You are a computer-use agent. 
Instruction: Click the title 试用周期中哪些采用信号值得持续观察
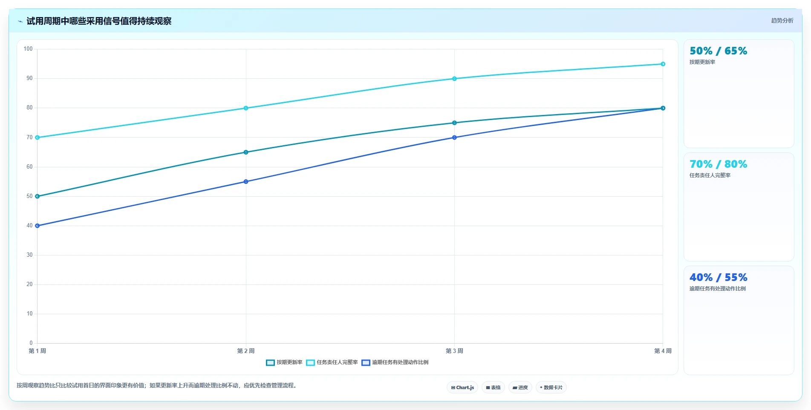99,21
